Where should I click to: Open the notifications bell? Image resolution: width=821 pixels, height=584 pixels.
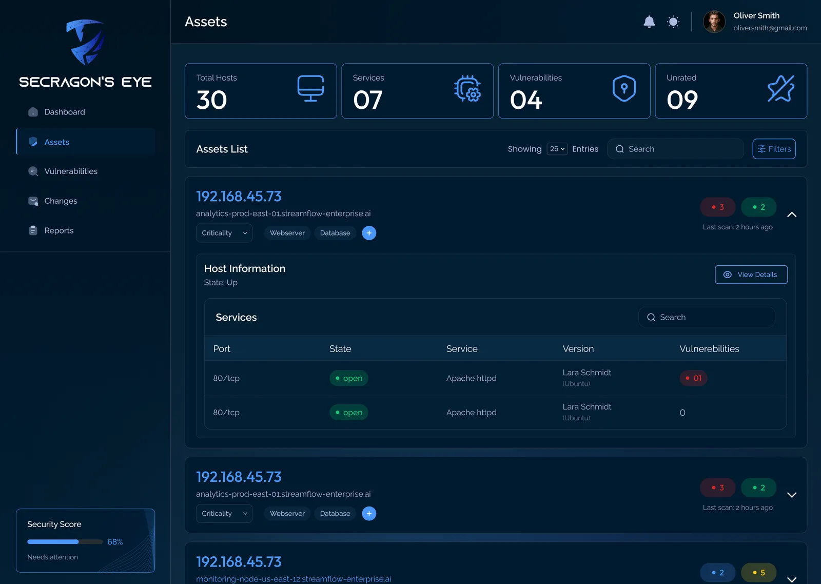[649, 22]
